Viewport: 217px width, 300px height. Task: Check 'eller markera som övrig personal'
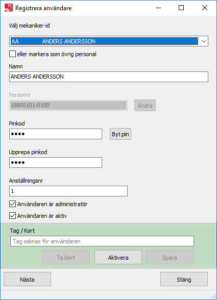click(12, 54)
